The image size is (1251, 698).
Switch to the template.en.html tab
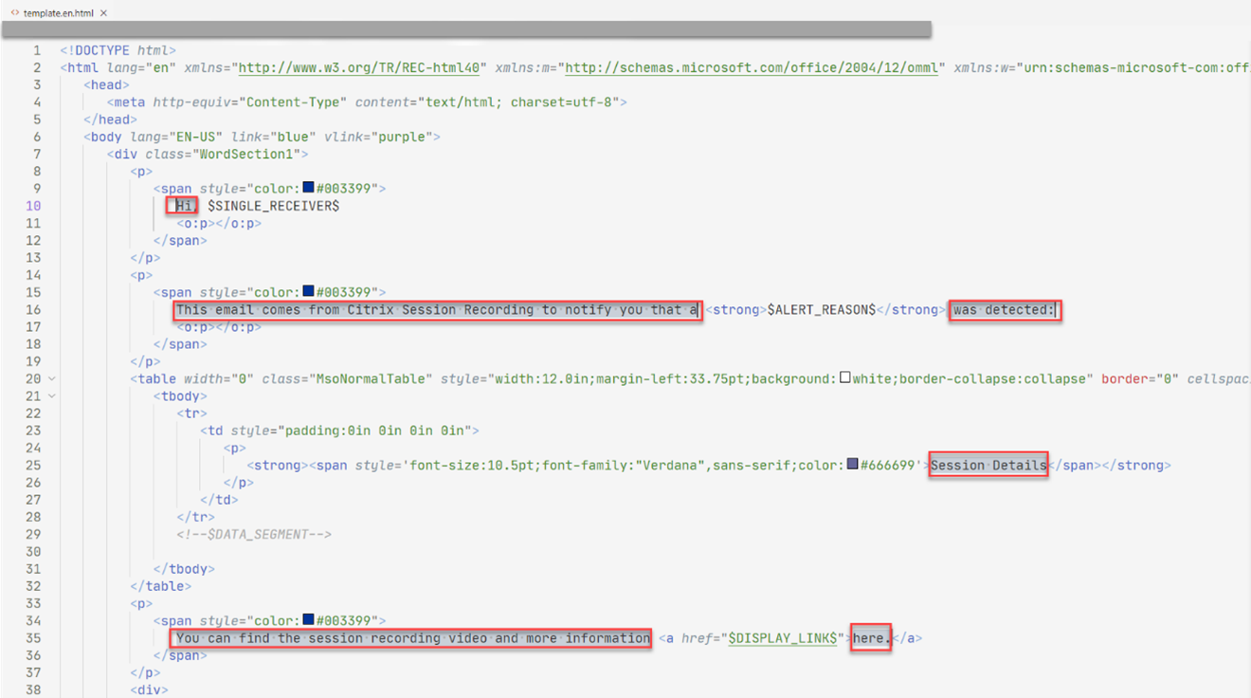tap(59, 13)
